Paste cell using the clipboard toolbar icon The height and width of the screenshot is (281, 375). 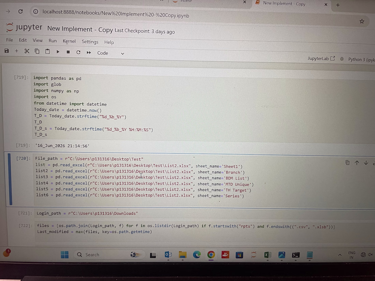pyautogui.click(x=47, y=51)
